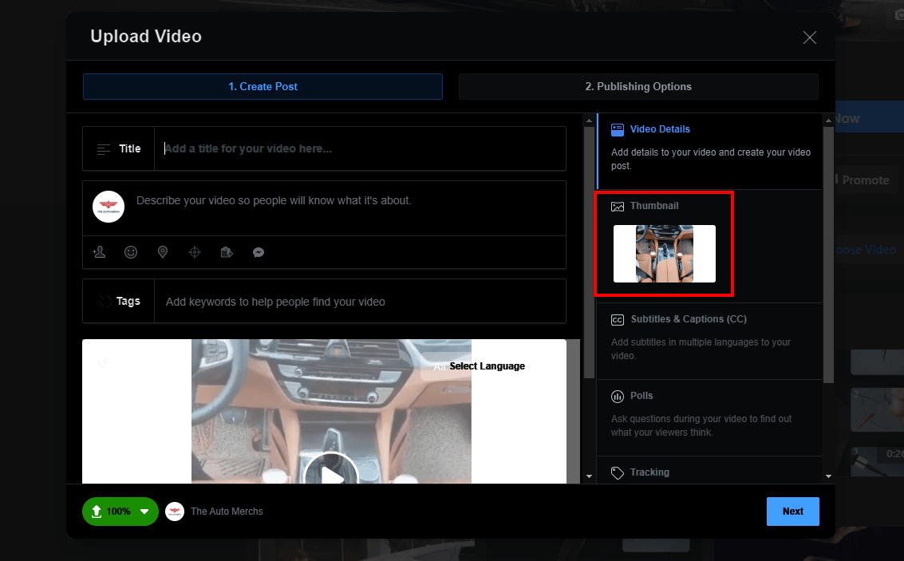Click the Messenger icon in post toolbar
904x561 pixels.
pos(259,252)
